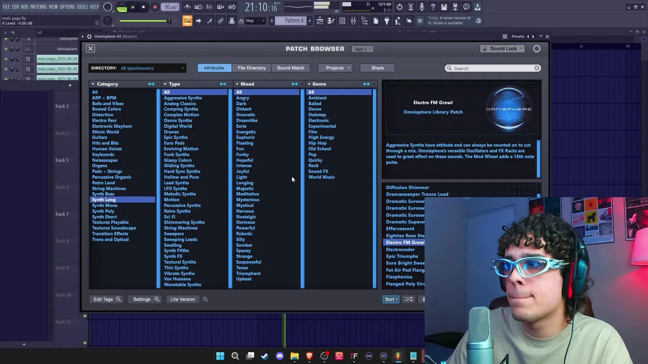Open the PATTERNS menu
This screenshot has width=648, height=364.
[x=38, y=7]
